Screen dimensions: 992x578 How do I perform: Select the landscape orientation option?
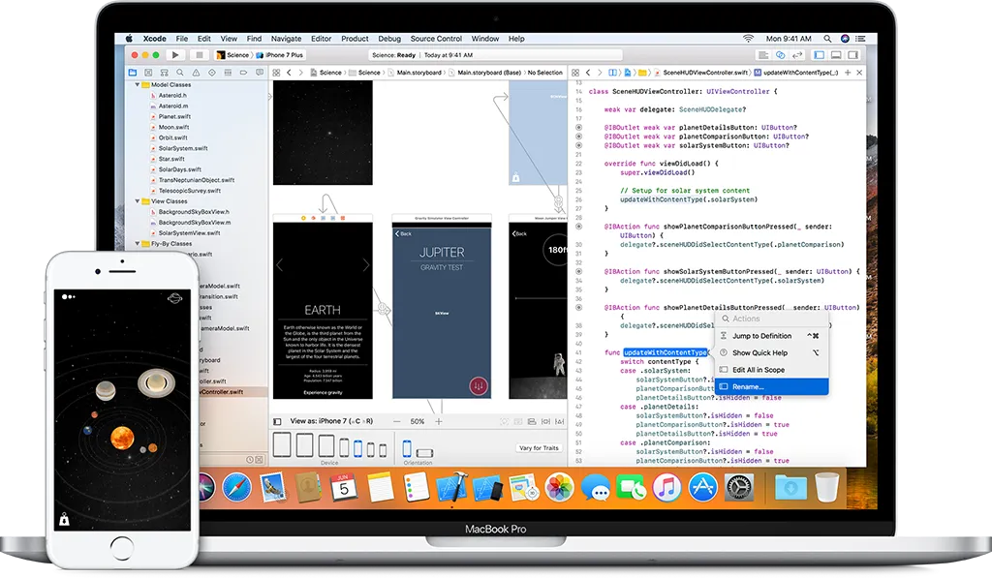click(x=424, y=452)
